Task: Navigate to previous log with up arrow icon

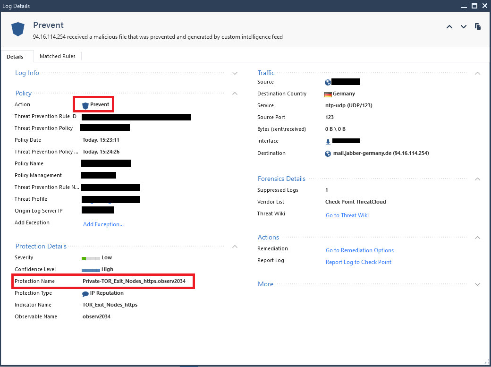Action: (449, 27)
